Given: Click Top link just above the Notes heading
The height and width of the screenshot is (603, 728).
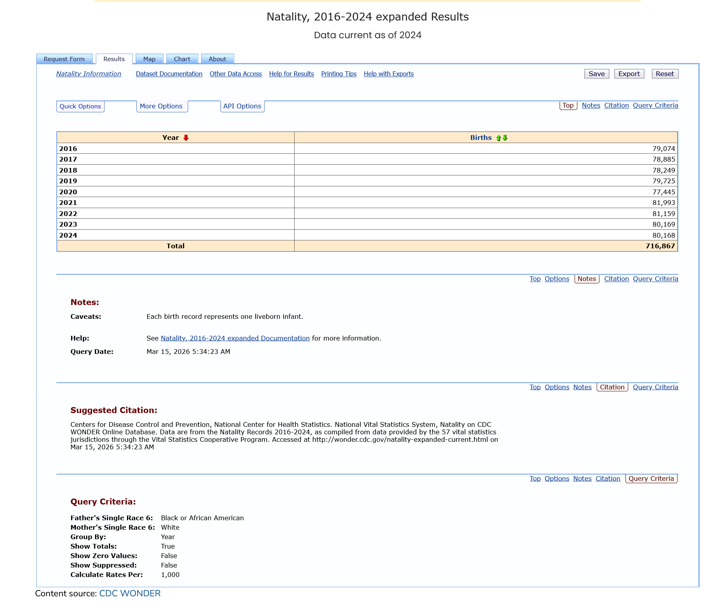Looking at the screenshot, I should (x=535, y=279).
